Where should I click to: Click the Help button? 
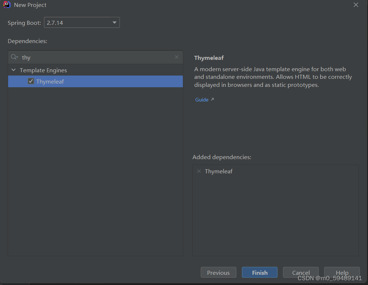coord(342,273)
